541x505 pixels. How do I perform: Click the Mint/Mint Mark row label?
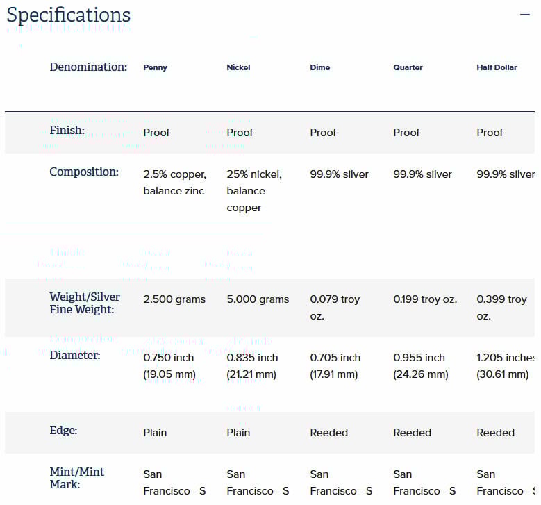76,478
